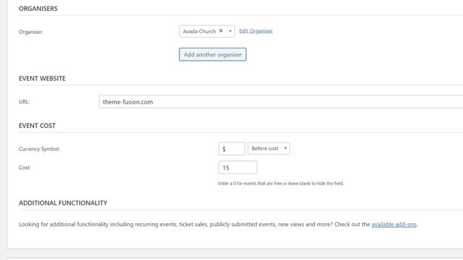
Task: Click the Cost field showing 15
Action: (x=238, y=168)
